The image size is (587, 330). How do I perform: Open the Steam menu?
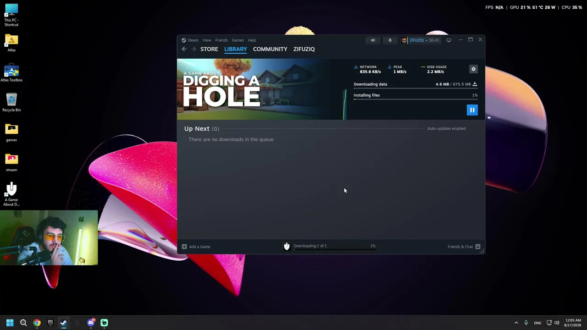(193, 40)
